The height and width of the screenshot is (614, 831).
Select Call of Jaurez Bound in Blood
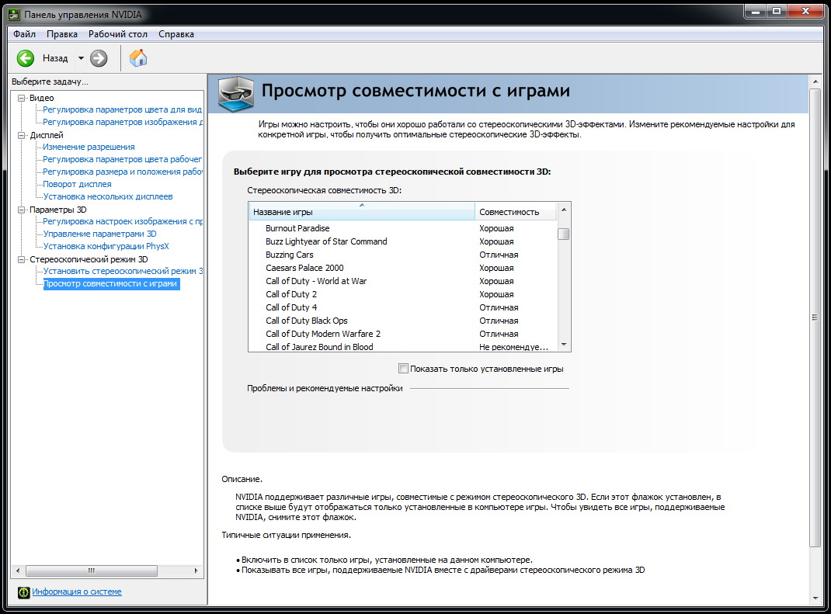pos(403,346)
